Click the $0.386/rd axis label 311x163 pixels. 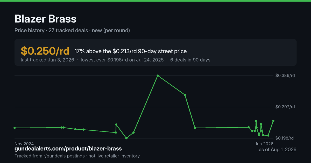click(285, 76)
